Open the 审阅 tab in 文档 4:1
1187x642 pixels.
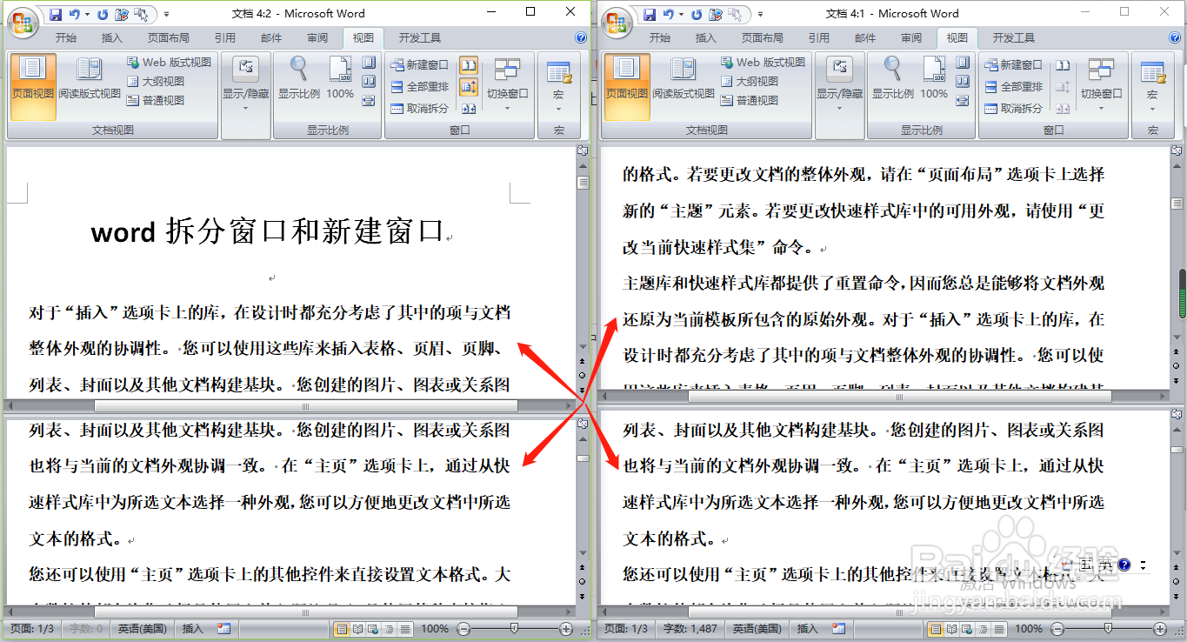pyautogui.click(x=911, y=38)
